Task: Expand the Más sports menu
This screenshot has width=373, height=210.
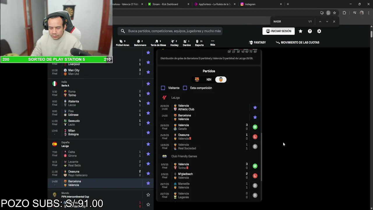Action: click(213, 43)
